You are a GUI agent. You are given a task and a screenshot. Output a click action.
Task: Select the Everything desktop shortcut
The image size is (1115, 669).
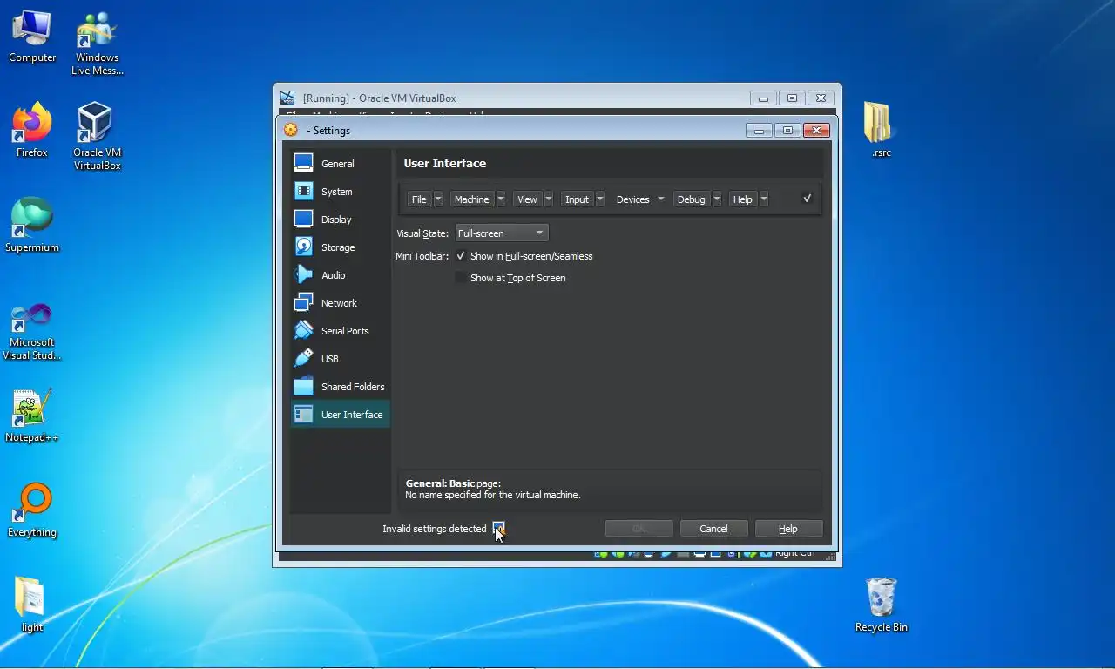click(32, 510)
